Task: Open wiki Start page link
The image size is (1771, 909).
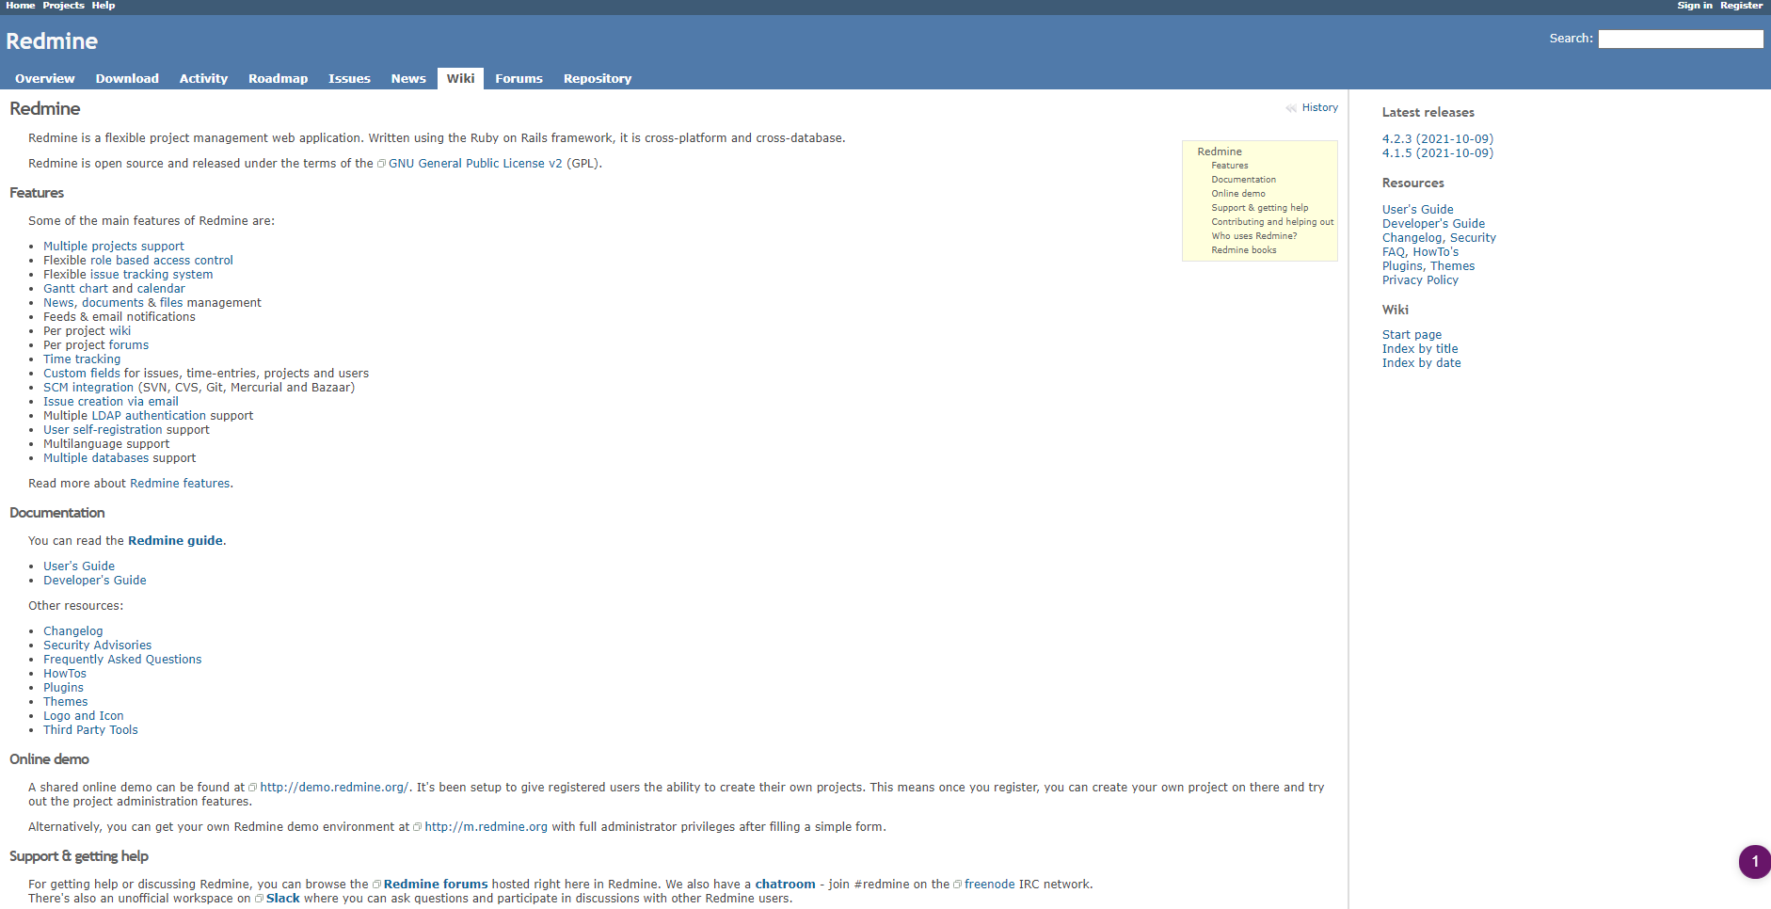Action: pyautogui.click(x=1412, y=335)
